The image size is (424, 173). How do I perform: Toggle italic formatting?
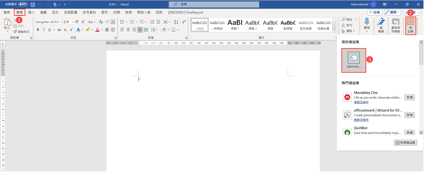point(44,30)
